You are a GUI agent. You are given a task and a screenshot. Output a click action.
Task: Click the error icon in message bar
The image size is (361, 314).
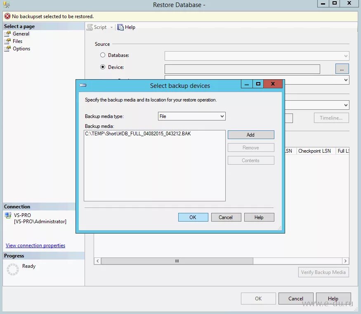[x=7, y=17]
